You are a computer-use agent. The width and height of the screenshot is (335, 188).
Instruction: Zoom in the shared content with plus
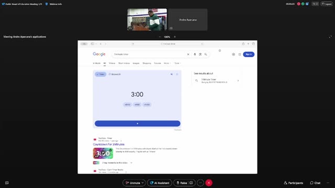pos(175,37)
